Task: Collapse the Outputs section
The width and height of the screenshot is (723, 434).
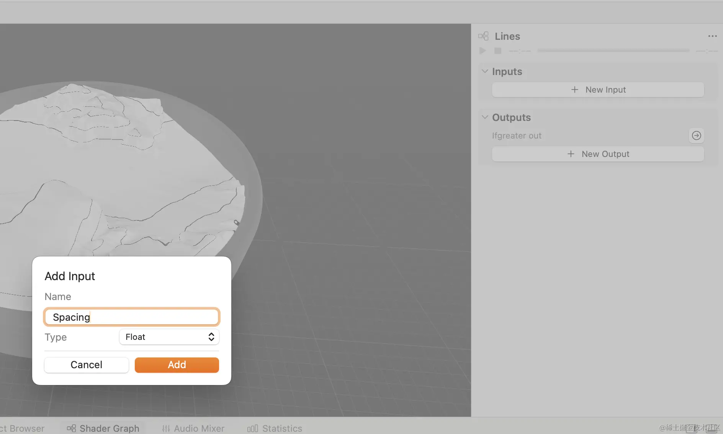Action: [485, 117]
